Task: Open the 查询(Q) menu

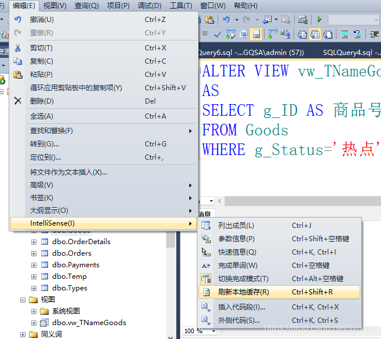Action: (86, 6)
